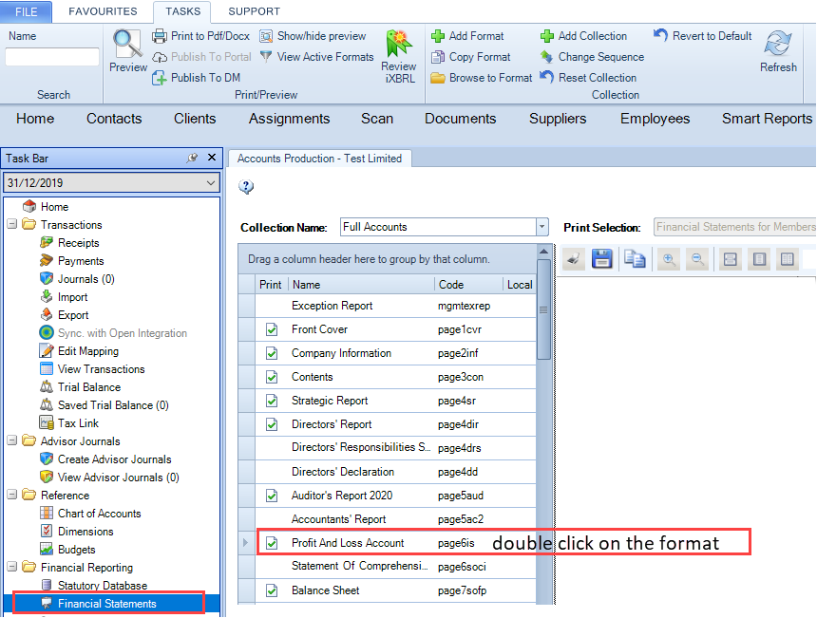Open the Smart Reports navigation item
The height and width of the screenshot is (618, 817).
pyautogui.click(x=767, y=119)
